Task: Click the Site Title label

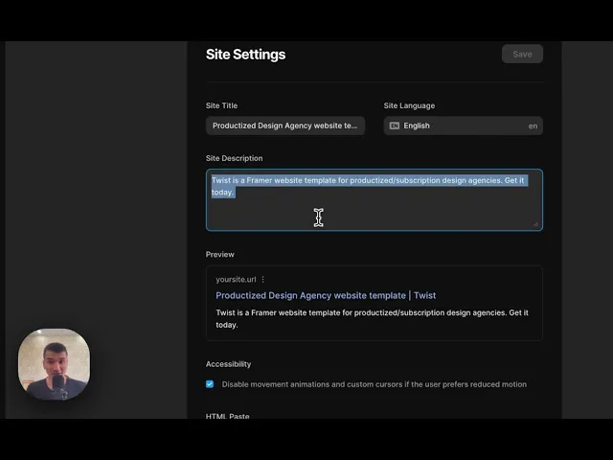Action: [221, 105]
